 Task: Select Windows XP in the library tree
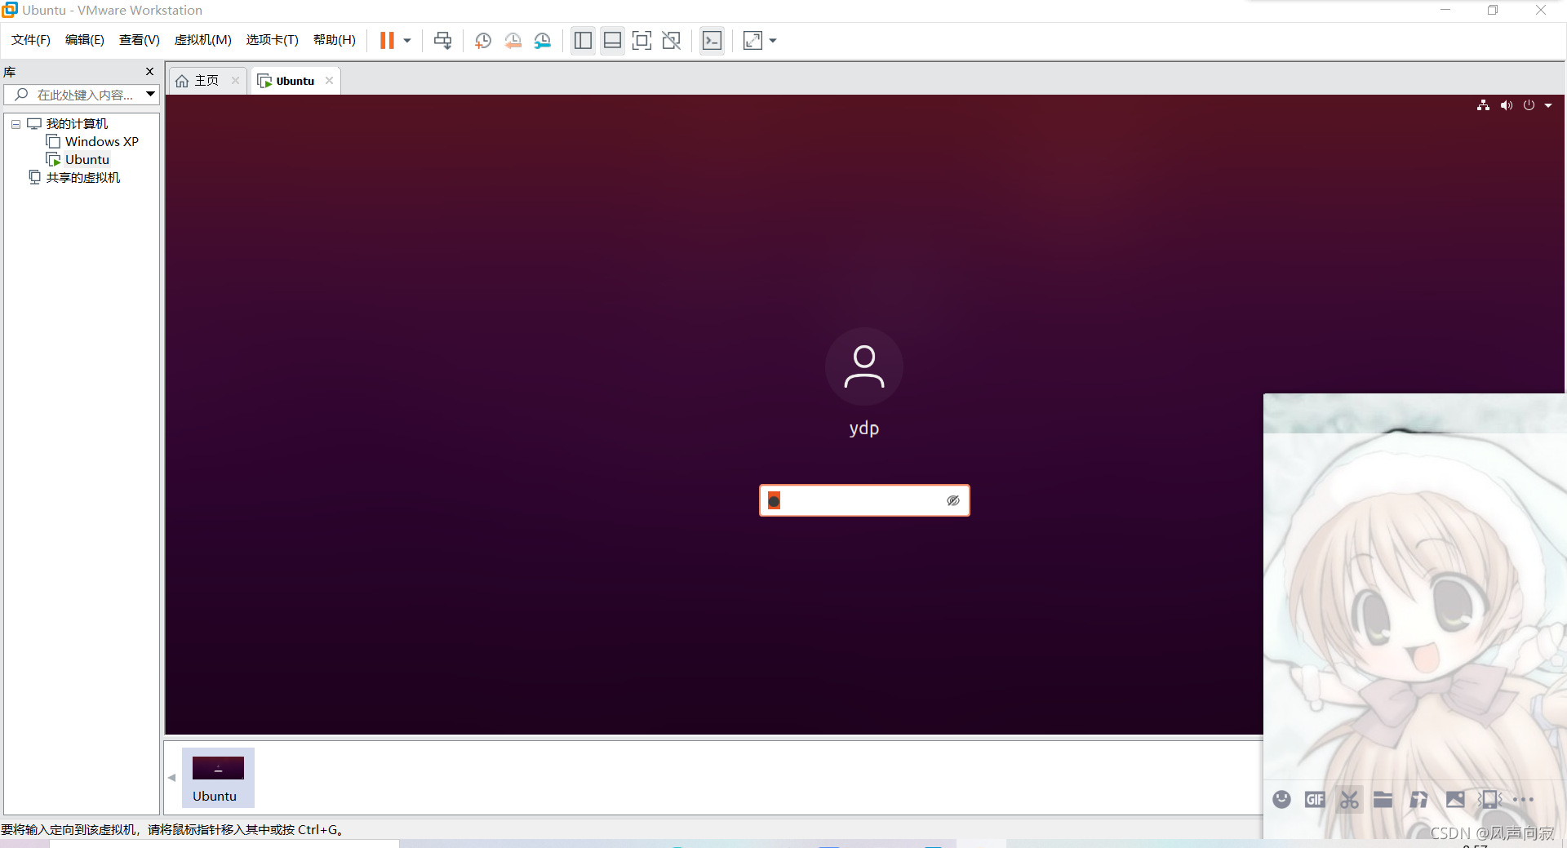coord(102,141)
